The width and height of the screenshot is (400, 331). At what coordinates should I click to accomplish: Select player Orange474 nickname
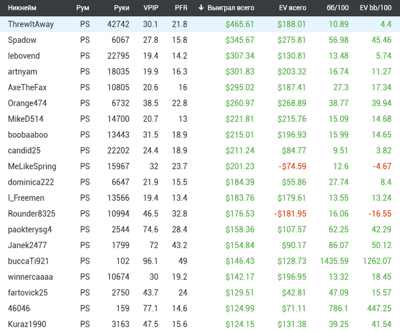click(x=27, y=103)
